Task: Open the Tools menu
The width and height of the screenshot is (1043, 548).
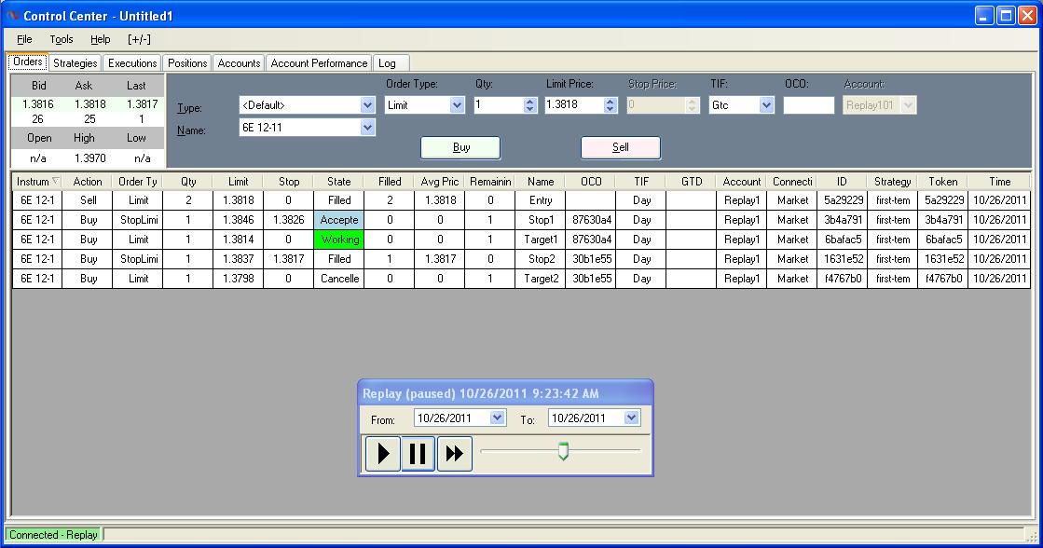Action: click(62, 39)
